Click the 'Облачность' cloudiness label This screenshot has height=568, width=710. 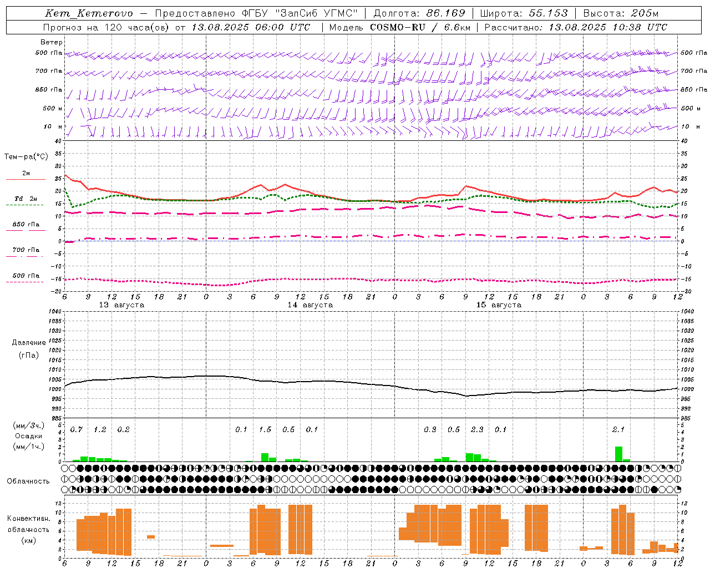click(x=28, y=481)
